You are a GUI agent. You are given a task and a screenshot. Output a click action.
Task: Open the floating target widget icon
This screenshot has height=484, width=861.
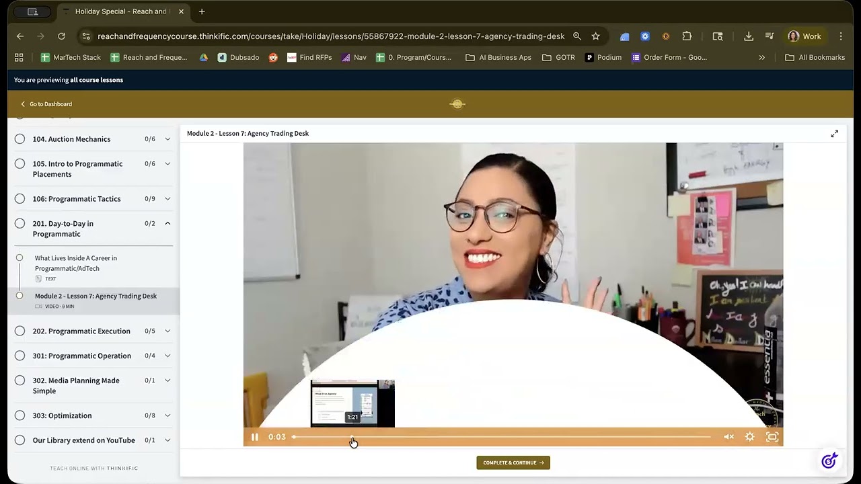829,460
